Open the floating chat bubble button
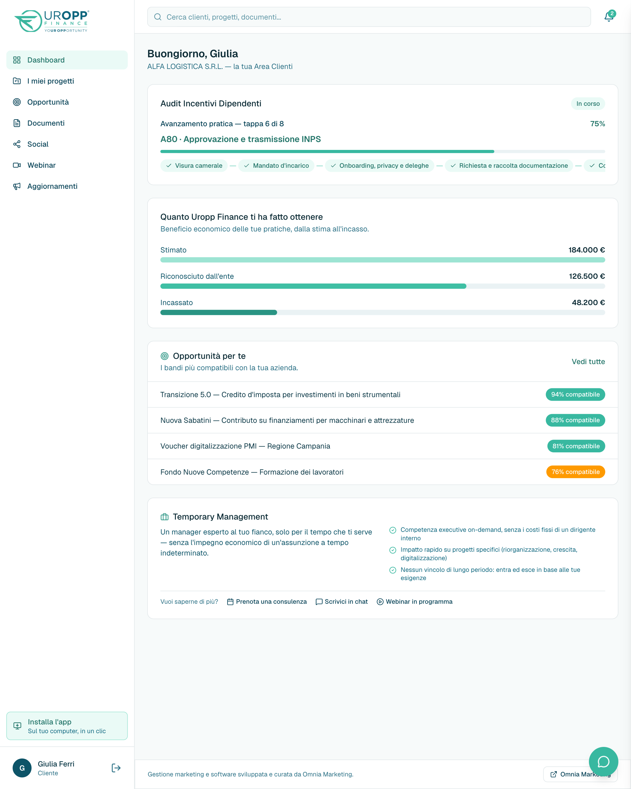 coord(603,762)
